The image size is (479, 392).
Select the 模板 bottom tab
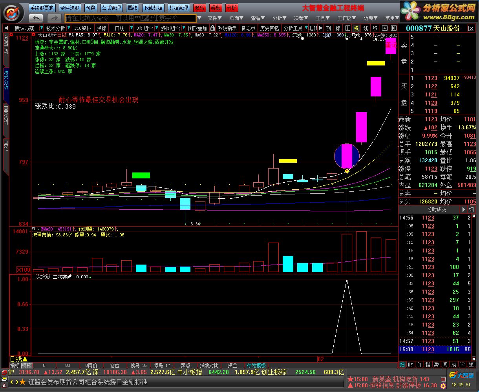click(x=27, y=365)
